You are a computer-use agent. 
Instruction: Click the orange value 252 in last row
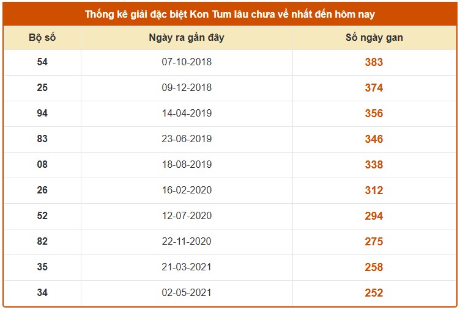[x=374, y=293]
